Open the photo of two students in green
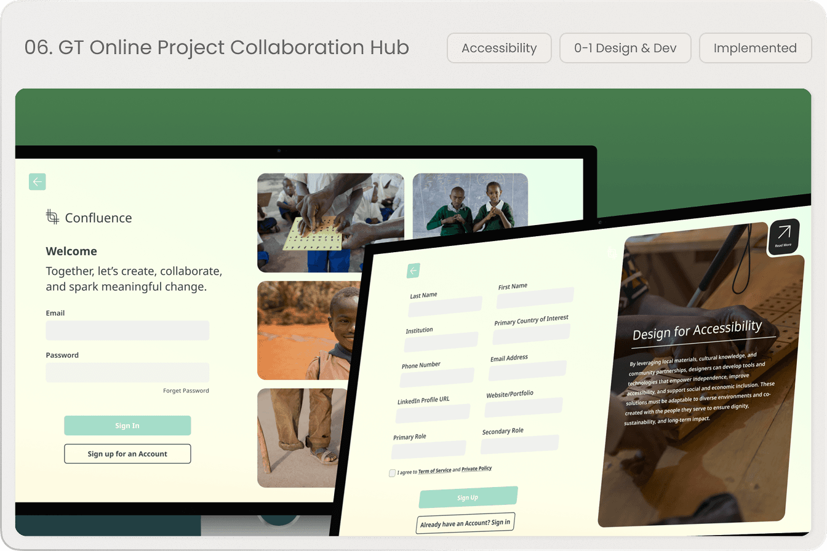827x551 pixels. (470, 206)
